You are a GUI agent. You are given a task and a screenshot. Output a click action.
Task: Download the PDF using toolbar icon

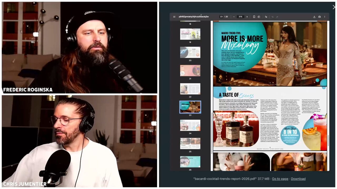click(x=314, y=17)
